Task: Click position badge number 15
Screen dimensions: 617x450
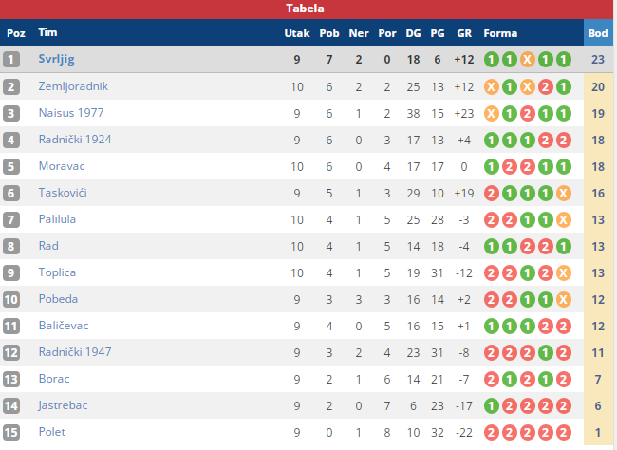Action: [x=11, y=432]
